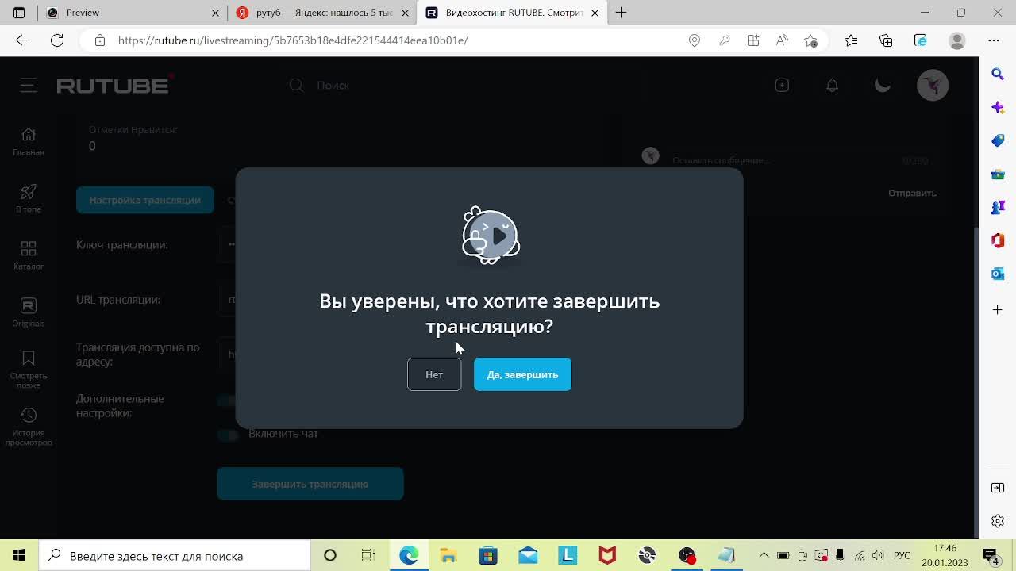Click the Windows taskbar search box
Image resolution: width=1016 pixels, height=571 pixels.
click(x=175, y=556)
